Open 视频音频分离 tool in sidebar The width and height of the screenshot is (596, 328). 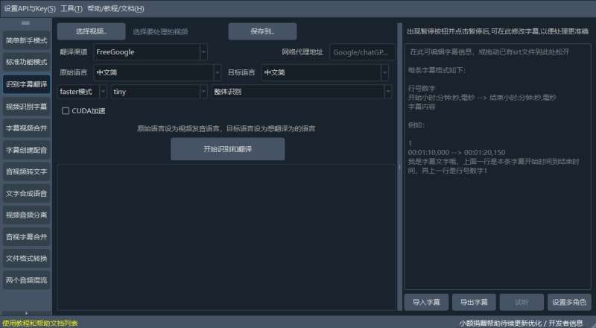point(26,215)
